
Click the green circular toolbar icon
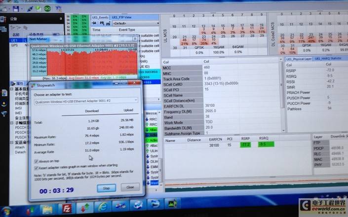coord(47,9)
